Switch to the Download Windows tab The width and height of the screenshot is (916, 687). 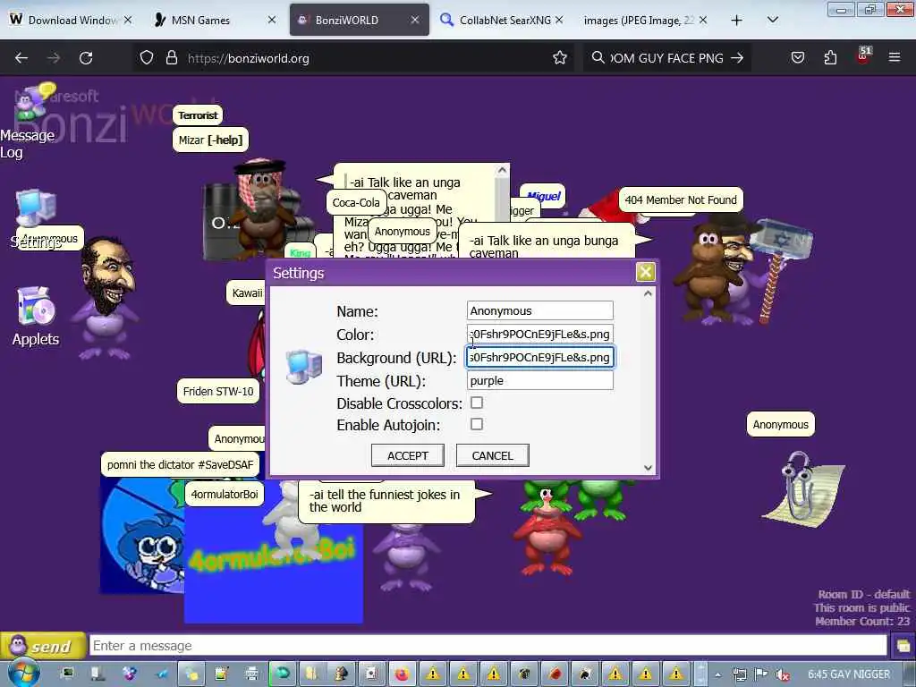72,20
